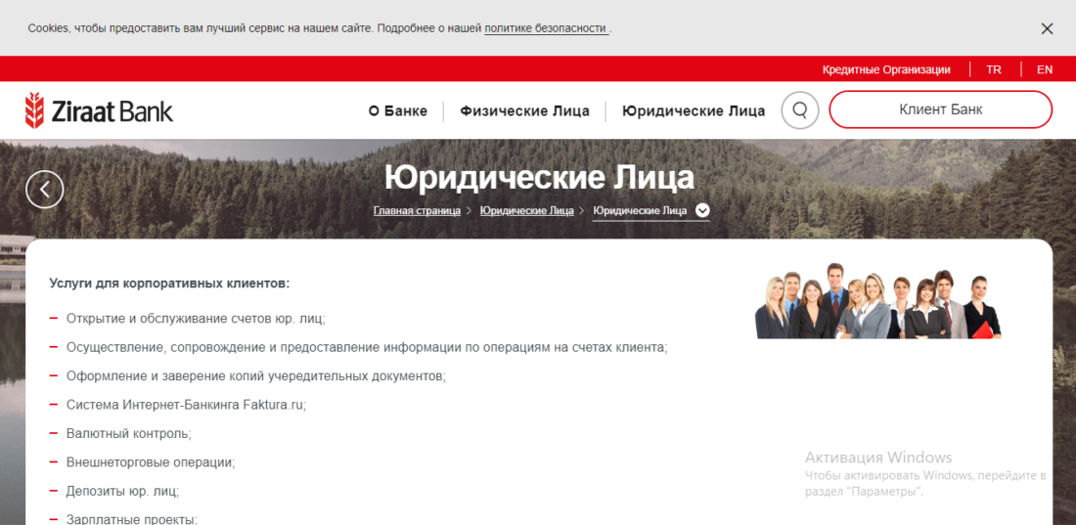Select Юридические Лица in main navigation

[x=694, y=111]
